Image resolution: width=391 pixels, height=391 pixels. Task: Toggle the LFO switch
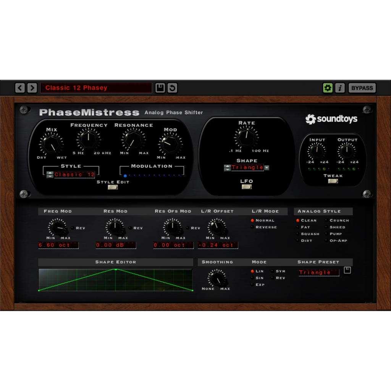click(247, 186)
